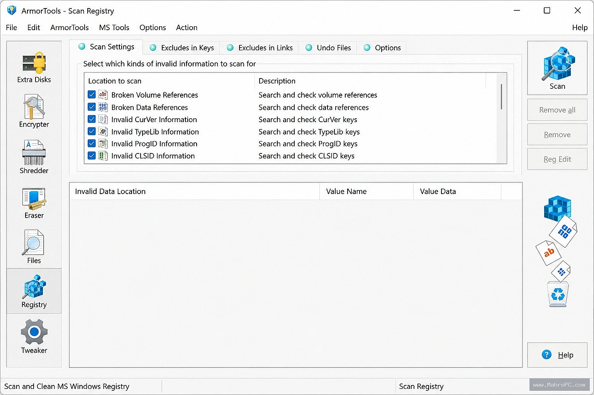Viewport: 594px width, 395px height.
Task: Open the Action menu
Action: (187, 27)
